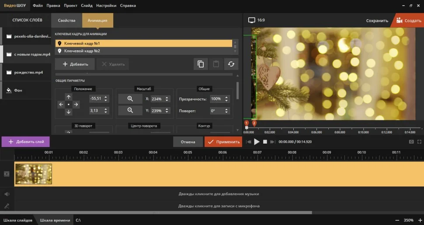Viewport: 424px width, 225px height.
Task: Take a snapshot with the camera icon
Action: [411, 142]
